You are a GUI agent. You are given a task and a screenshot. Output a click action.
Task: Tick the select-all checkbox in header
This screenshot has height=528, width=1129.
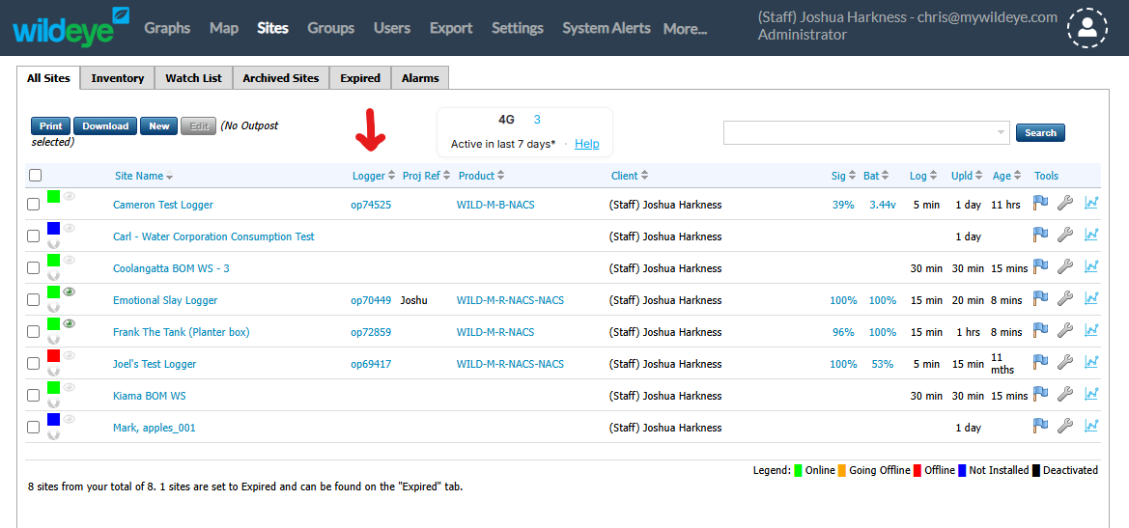(x=35, y=176)
